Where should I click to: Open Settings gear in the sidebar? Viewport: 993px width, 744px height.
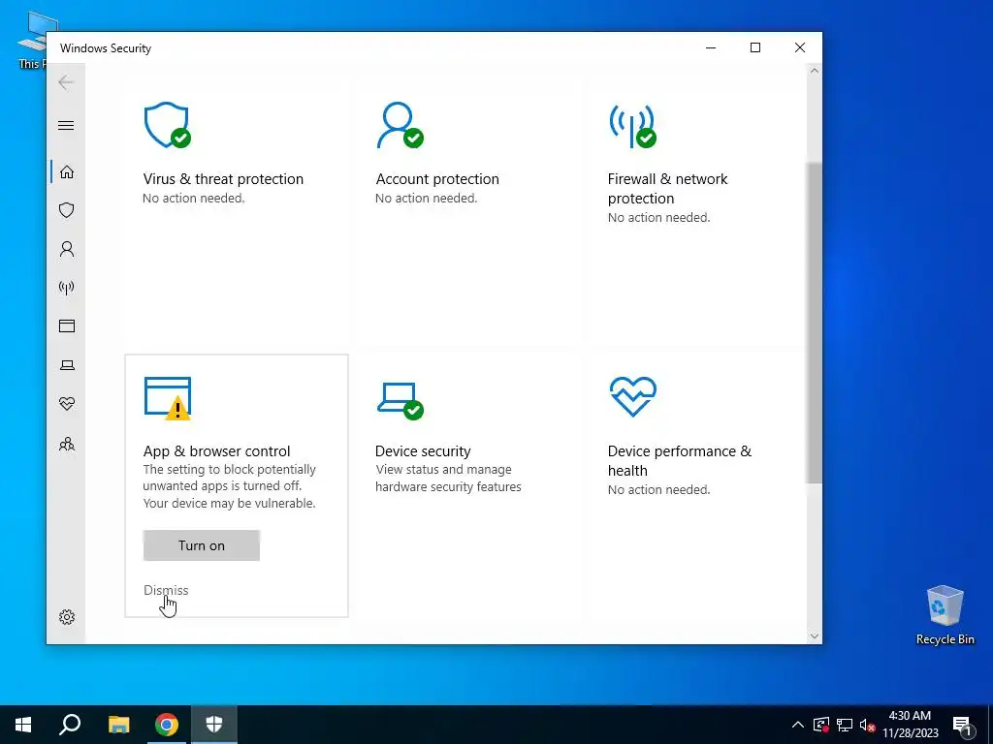[67, 617]
